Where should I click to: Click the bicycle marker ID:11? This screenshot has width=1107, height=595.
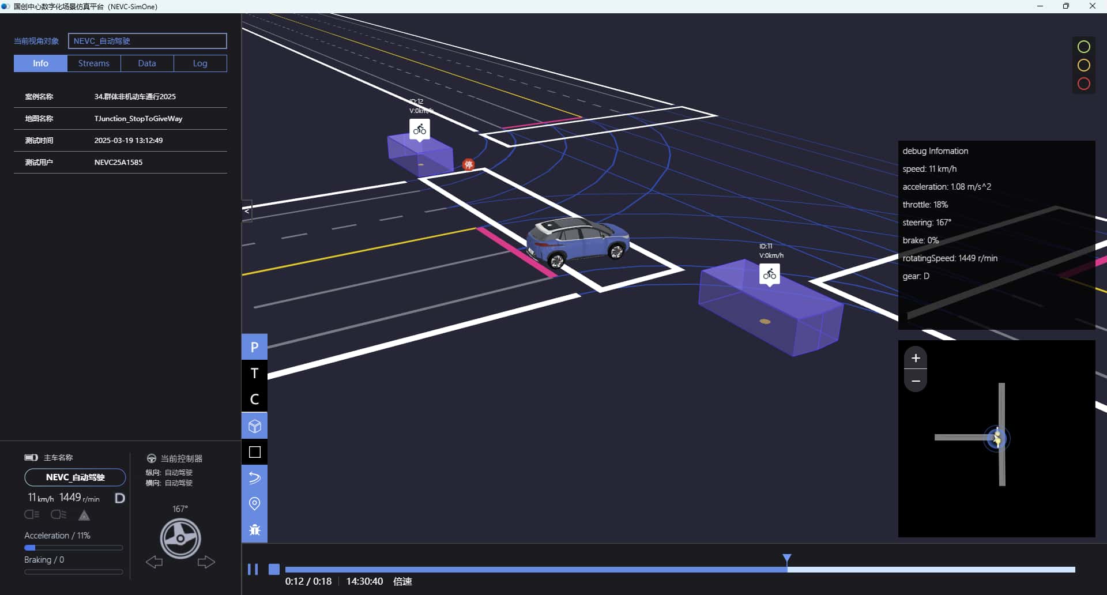[769, 274]
